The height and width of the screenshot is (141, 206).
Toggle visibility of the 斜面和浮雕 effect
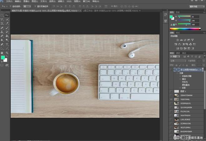[180, 76]
